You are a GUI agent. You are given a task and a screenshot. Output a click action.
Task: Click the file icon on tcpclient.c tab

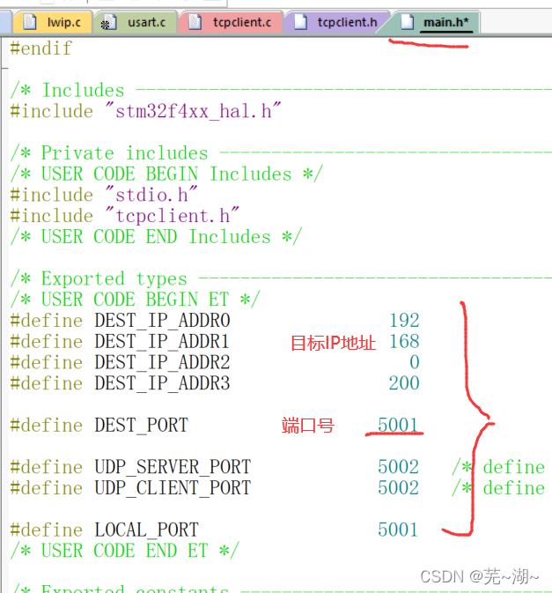point(195,22)
